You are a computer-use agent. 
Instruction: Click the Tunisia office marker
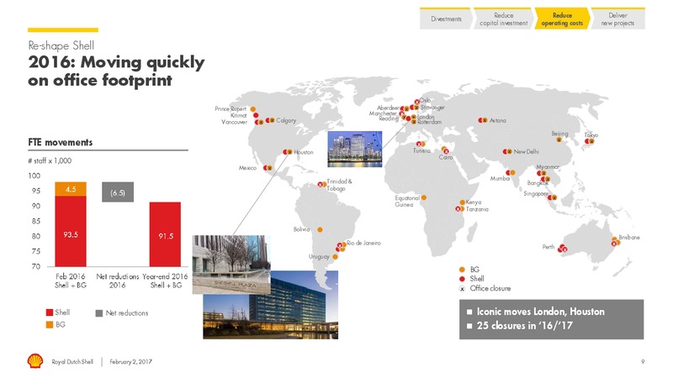[421, 144]
